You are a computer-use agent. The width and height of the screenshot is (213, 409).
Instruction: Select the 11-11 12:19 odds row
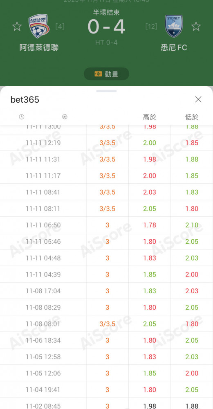coord(106,143)
